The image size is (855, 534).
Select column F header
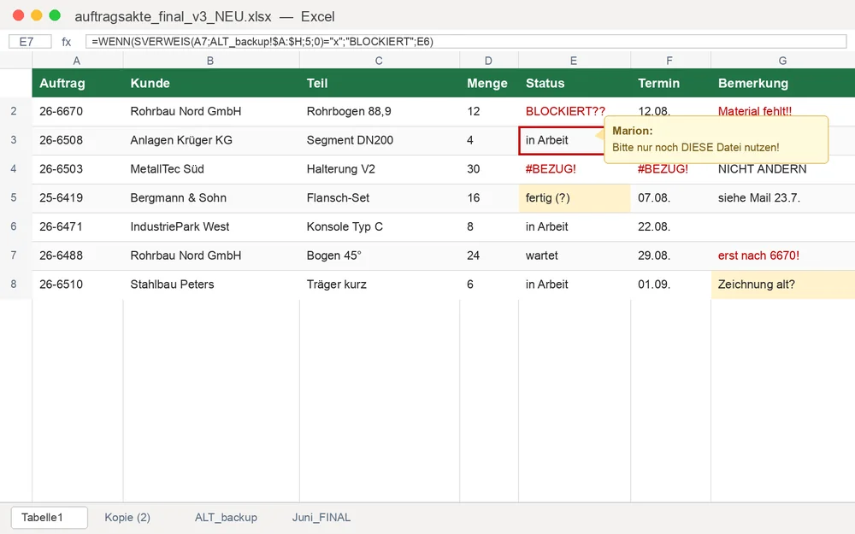click(670, 61)
